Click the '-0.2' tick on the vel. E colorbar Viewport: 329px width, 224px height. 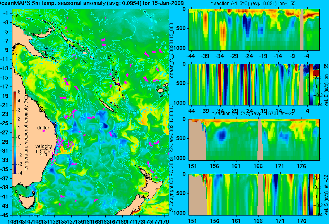pos(318,95)
